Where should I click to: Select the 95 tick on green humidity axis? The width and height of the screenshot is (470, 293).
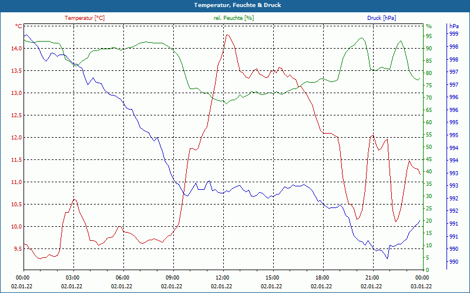click(x=429, y=36)
